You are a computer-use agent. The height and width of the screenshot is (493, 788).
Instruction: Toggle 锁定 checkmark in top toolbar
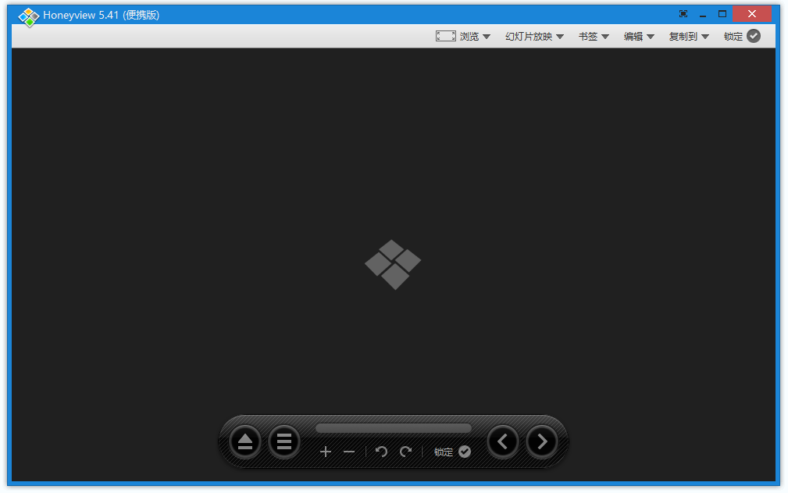(x=754, y=36)
